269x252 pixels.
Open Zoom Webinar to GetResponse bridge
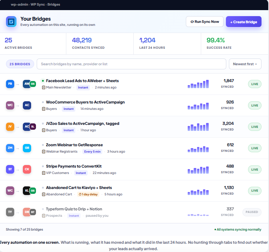coord(74,145)
